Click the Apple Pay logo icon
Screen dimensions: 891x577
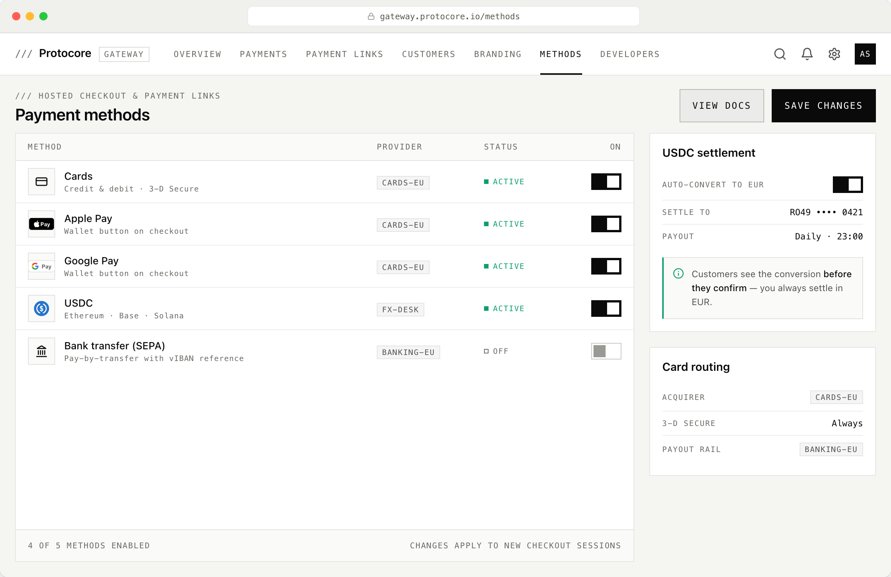click(42, 224)
